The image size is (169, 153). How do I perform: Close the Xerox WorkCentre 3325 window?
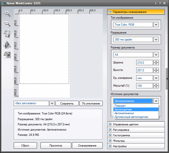(x=164, y=3)
